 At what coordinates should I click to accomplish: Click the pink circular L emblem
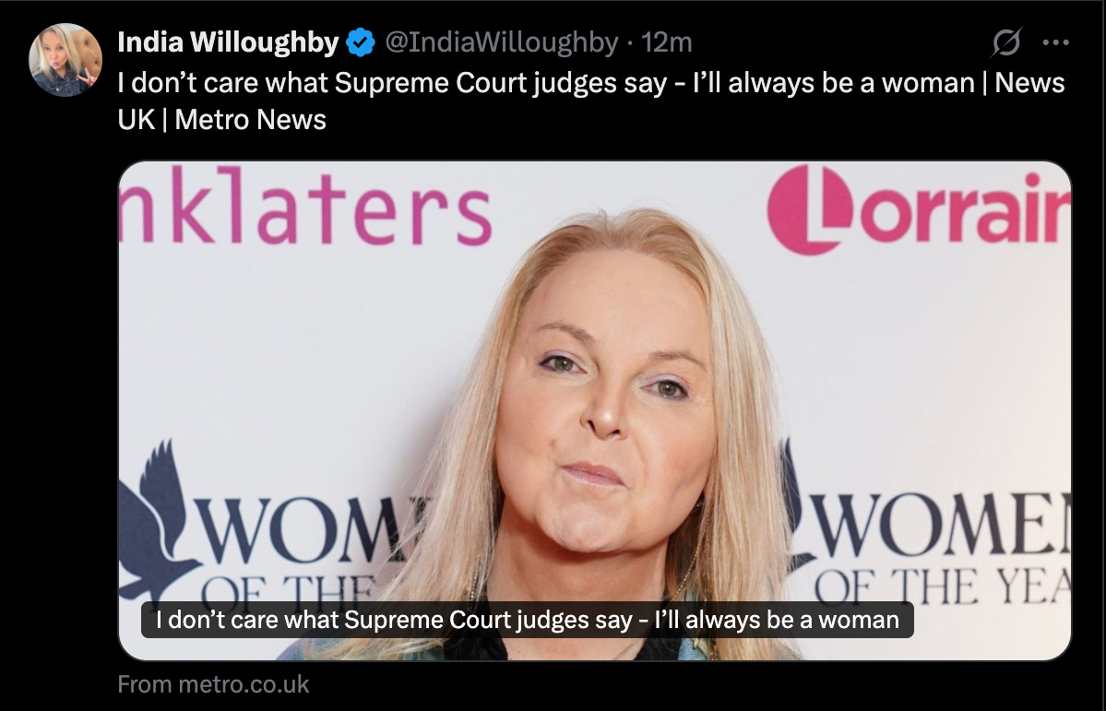click(x=810, y=209)
